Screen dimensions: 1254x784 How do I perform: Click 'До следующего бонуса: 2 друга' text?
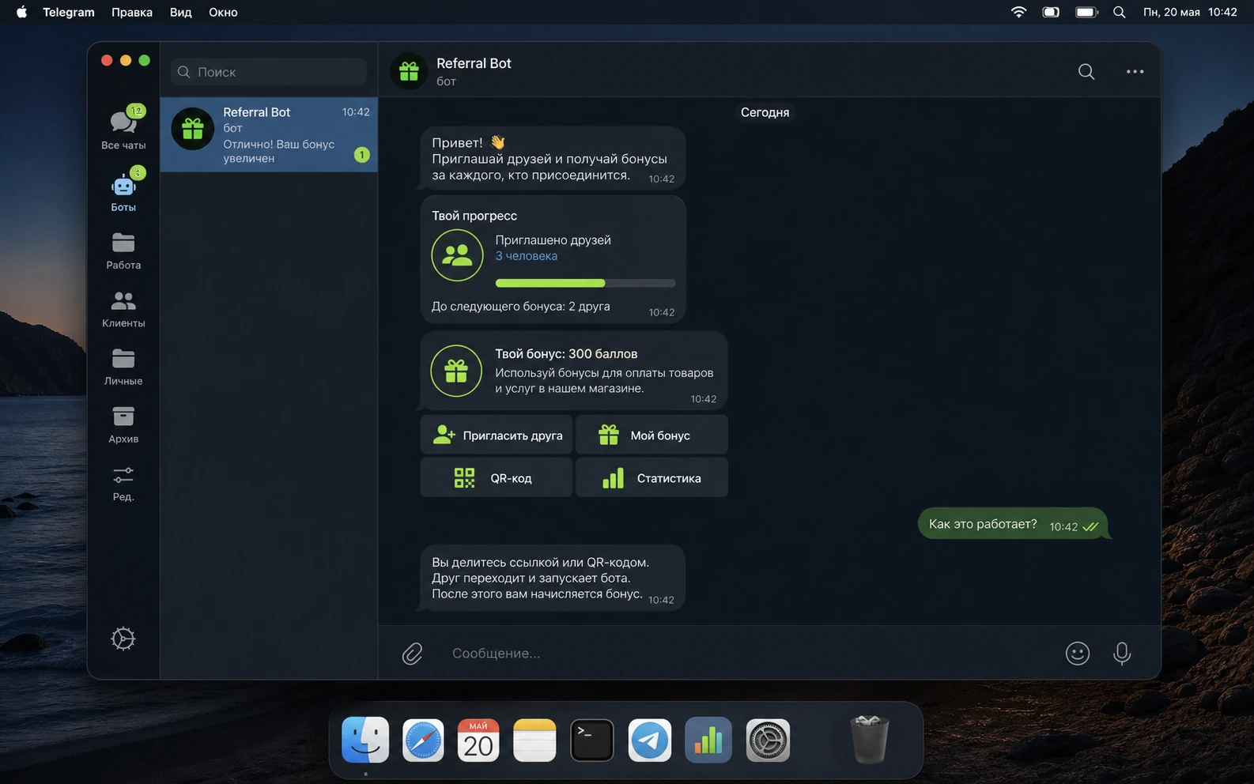click(520, 307)
